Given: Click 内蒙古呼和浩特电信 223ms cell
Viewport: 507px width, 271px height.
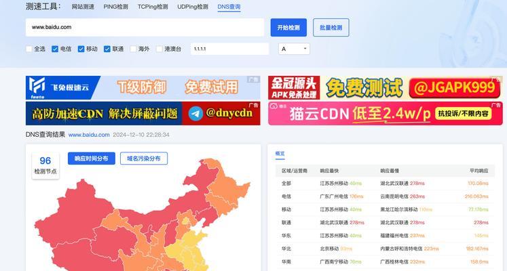Looking at the screenshot, I should [x=410, y=249].
